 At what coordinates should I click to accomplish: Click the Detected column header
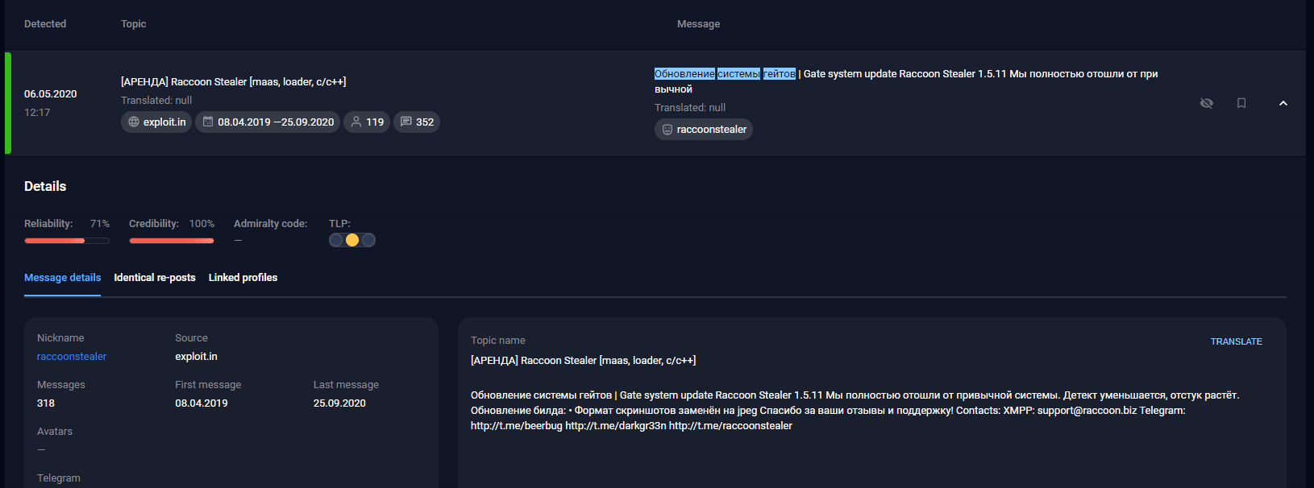45,24
